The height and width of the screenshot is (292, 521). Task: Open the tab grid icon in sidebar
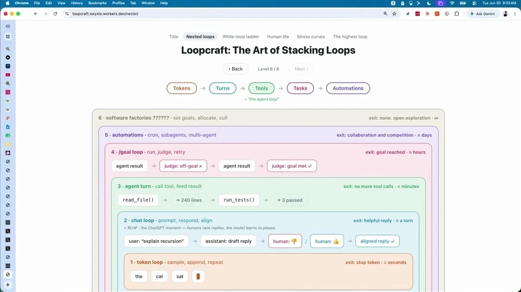pos(8,36)
